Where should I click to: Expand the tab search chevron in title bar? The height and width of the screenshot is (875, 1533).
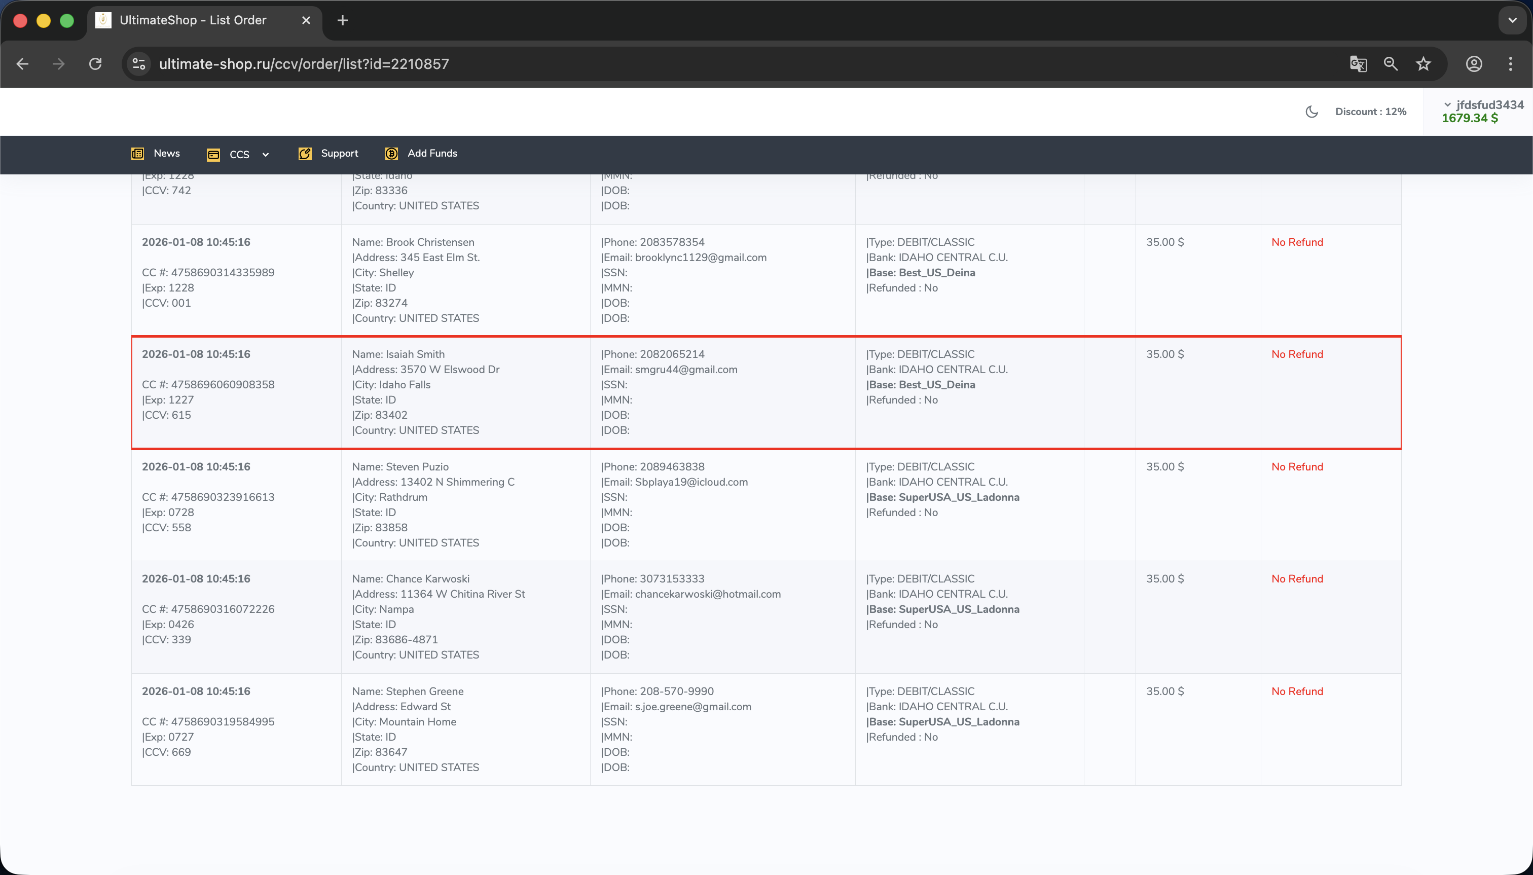pyautogui.click(x=1512, y=20)
